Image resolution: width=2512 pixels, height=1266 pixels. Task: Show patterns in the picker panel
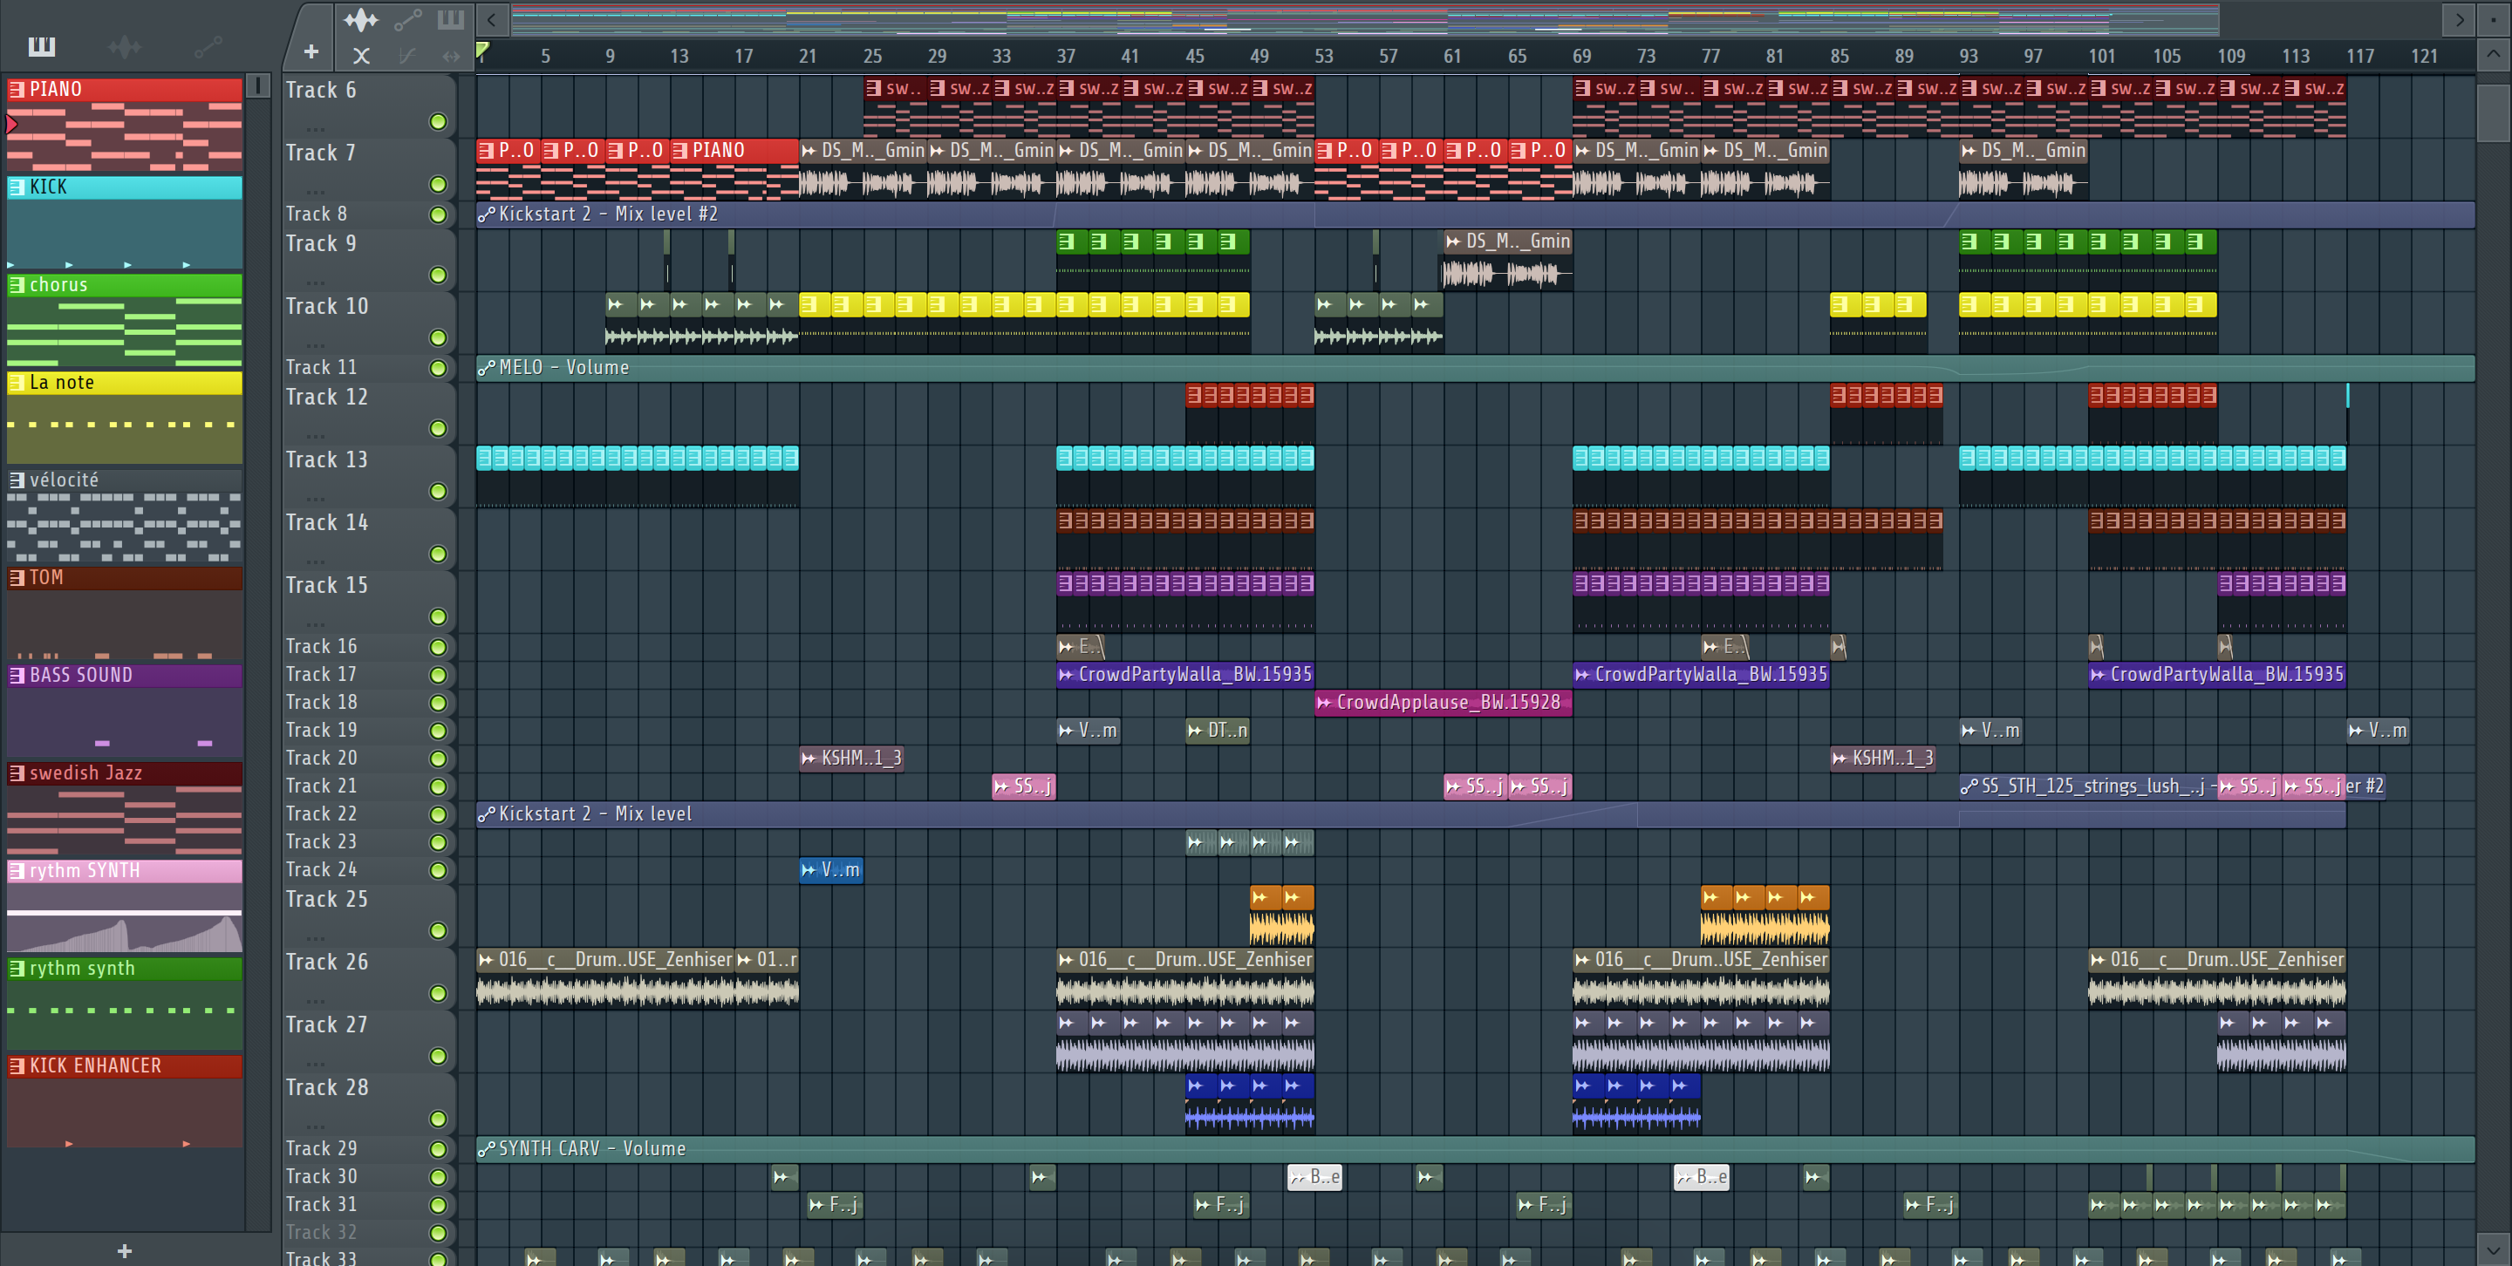pyautogui.click(x=41, y=46)
